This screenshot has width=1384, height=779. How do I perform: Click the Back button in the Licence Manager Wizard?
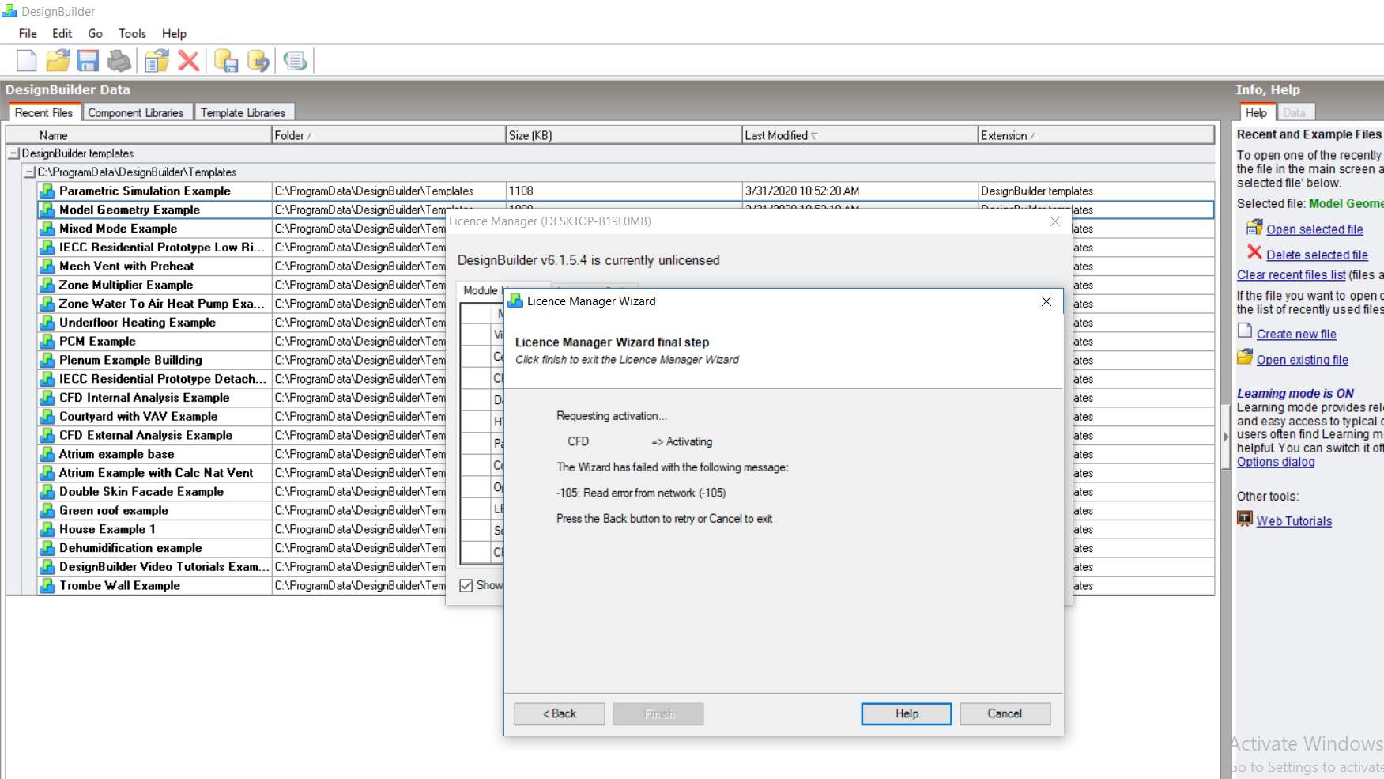tap(560, 714)
